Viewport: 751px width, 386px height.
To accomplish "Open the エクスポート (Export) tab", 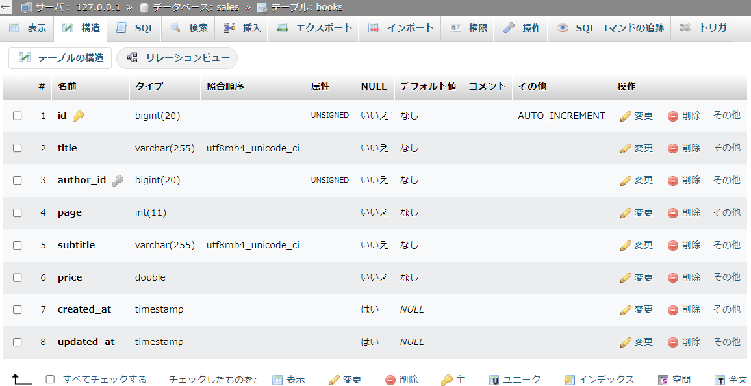I will pyautogui.click(x=314, y=28).
